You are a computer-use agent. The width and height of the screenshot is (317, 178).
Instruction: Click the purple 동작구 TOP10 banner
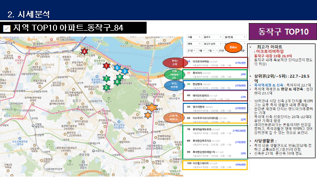click(283, 32)
